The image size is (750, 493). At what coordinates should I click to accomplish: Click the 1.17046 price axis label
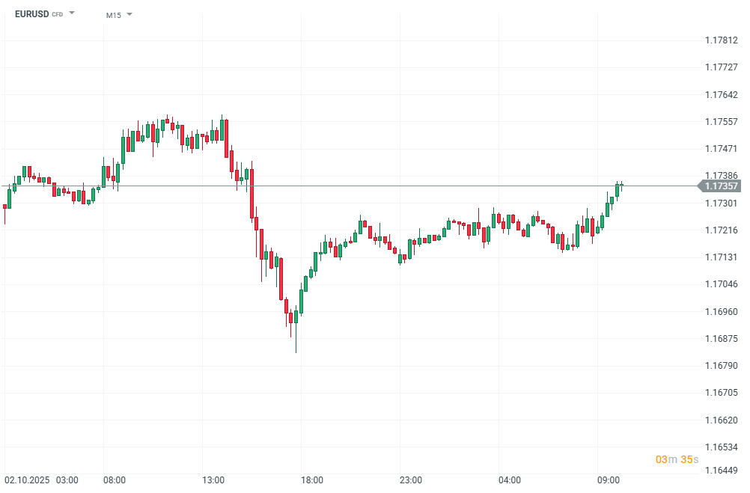pyautogui.click(x=722, y=284)
